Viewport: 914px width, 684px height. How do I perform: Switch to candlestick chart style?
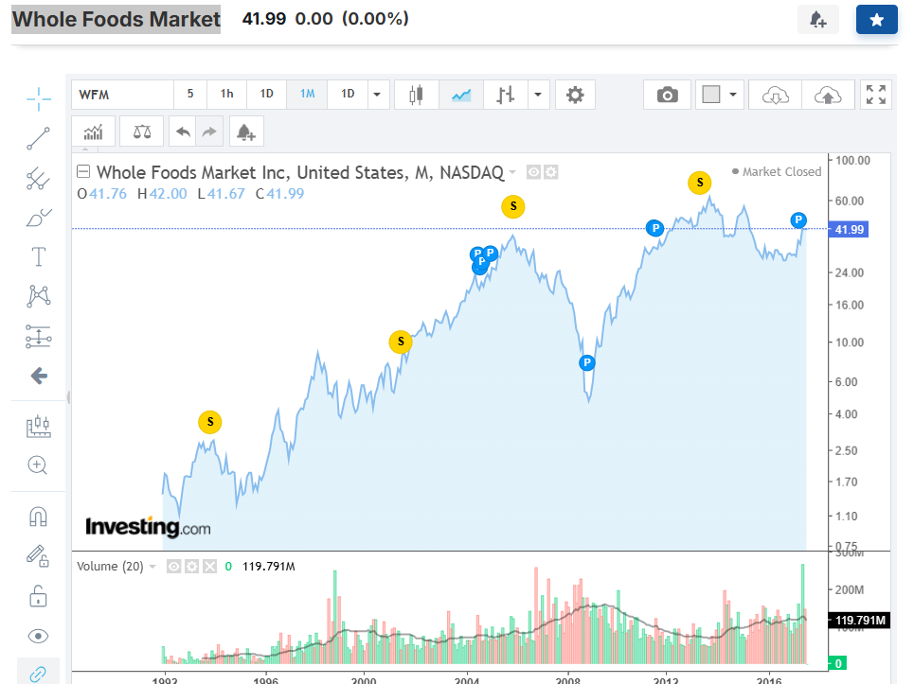[416, 95]
